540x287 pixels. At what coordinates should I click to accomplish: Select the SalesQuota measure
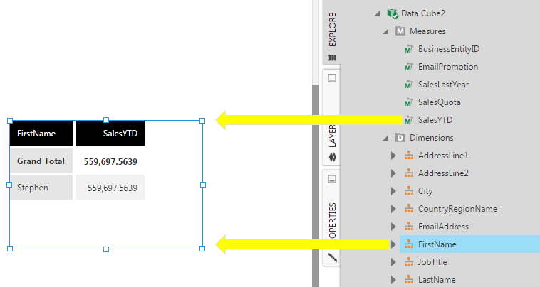click(x=440, y=102)
